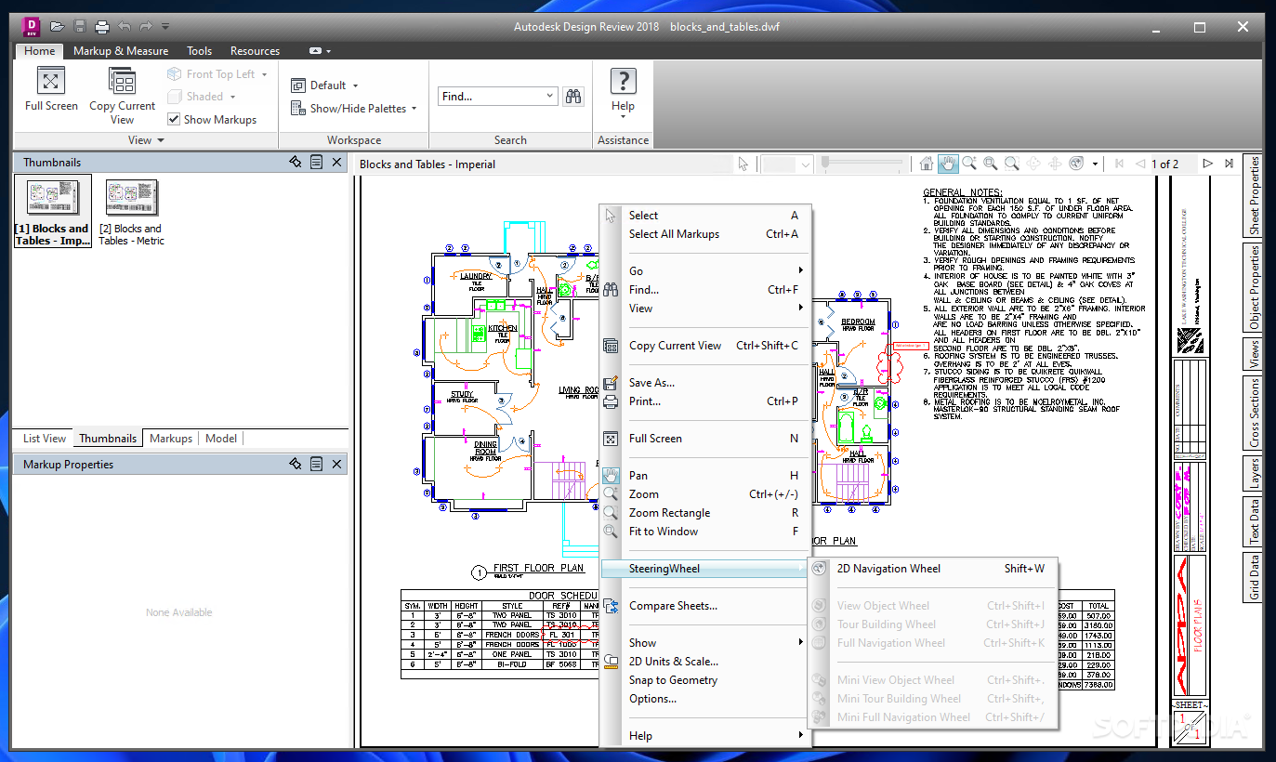Click the Open file icon in the quick access toolbar
Image resolution: width=1276 pixels, height=762 pixels.
[x=58, y=26]
